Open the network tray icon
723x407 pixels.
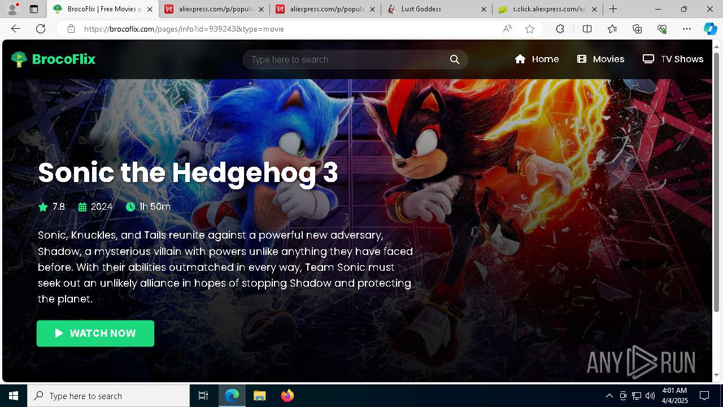tap(637, 396)
